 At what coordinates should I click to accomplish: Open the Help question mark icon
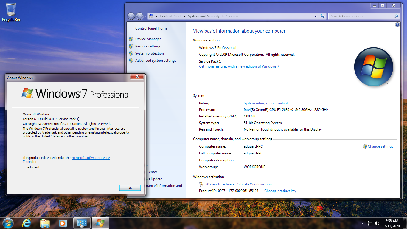click(397, 25)
